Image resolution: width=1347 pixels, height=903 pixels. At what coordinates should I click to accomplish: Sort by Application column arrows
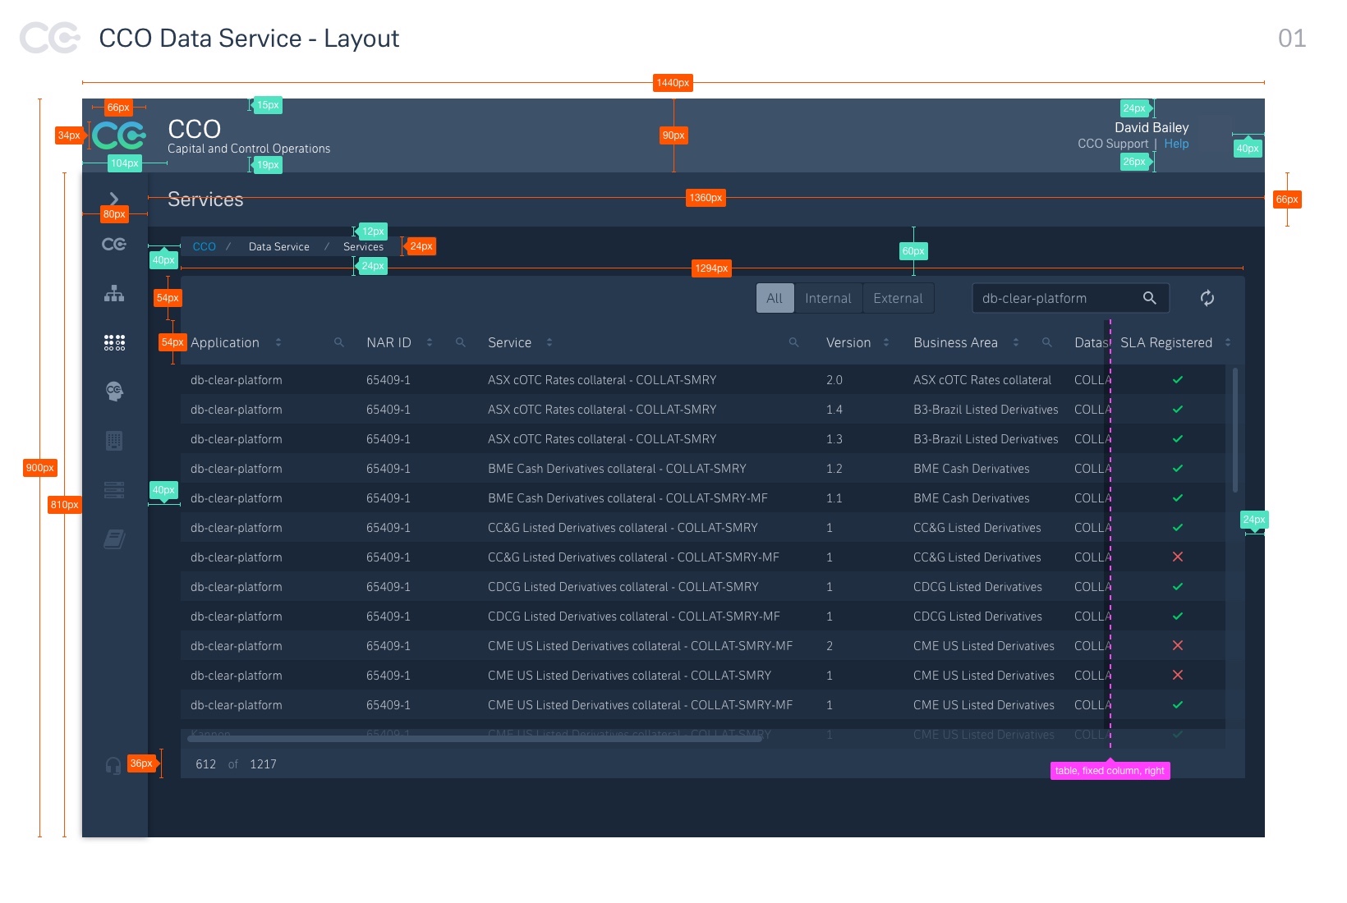point(278,342)
